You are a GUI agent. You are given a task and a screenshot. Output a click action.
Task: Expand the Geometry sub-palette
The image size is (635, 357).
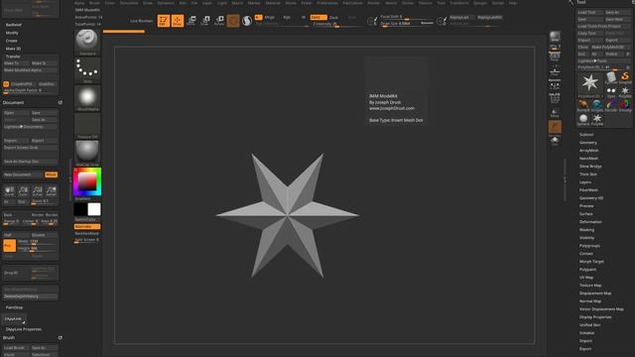tap(588, 143)
